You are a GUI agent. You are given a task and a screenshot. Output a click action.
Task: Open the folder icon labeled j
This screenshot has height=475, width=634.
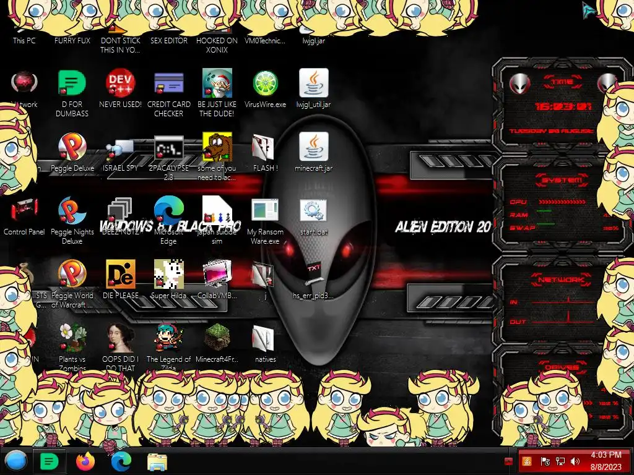[263, 275]
